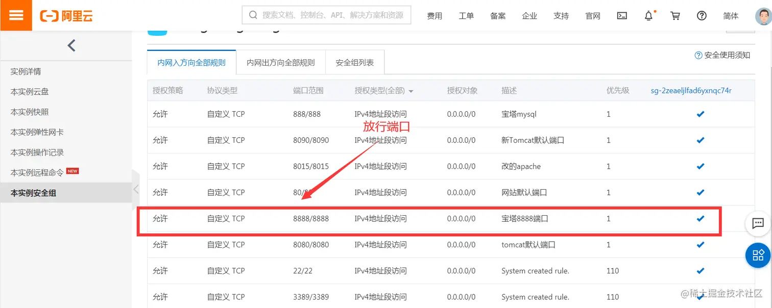Click the 端口范围 column header
Screen dimensions: 772x308
coord(308,91)
